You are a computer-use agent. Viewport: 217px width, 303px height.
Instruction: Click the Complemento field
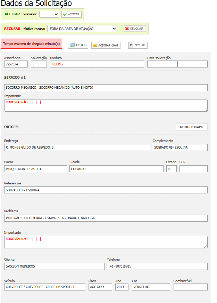(180, 147)
